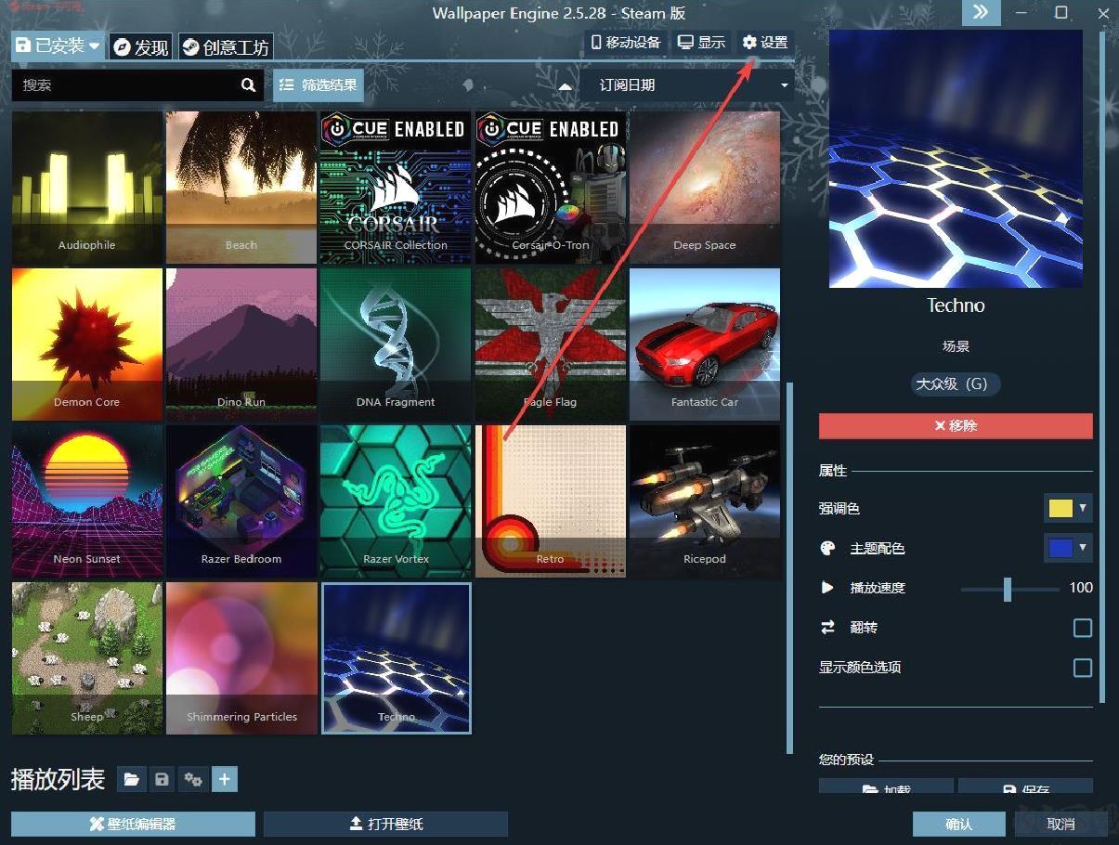Click the large Techno preview image
The image size is (1119, 845).
click(956, 159)
